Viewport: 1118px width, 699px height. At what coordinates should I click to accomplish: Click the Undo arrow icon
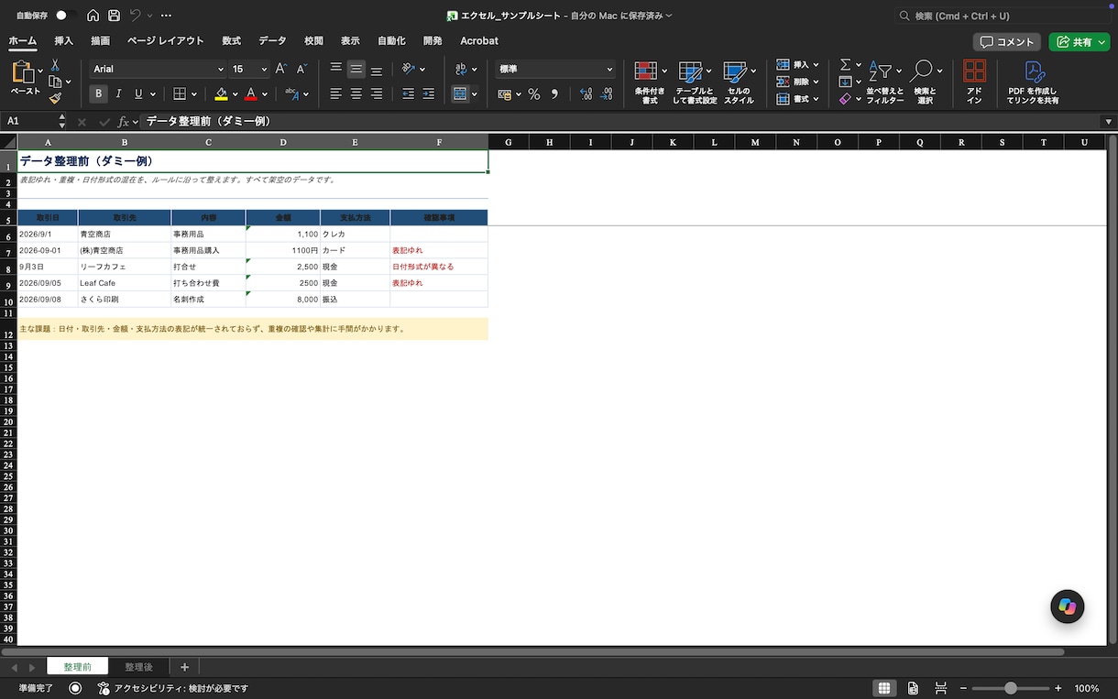(136, 16)
